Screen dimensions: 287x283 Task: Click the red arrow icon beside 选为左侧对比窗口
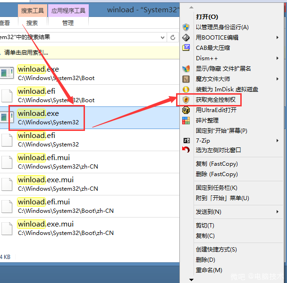click(186, 150)
